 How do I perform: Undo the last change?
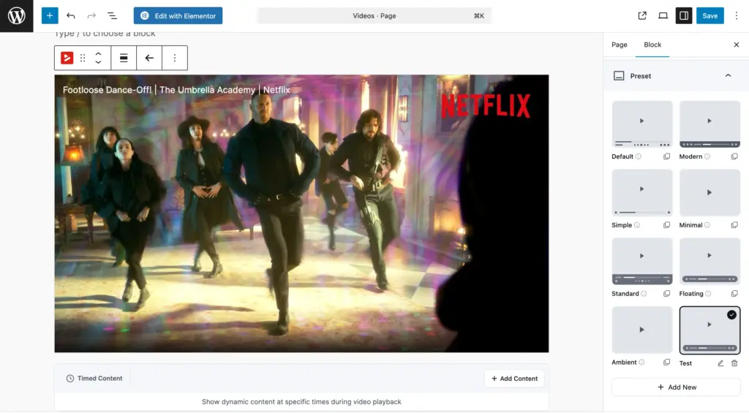(71, 16)
